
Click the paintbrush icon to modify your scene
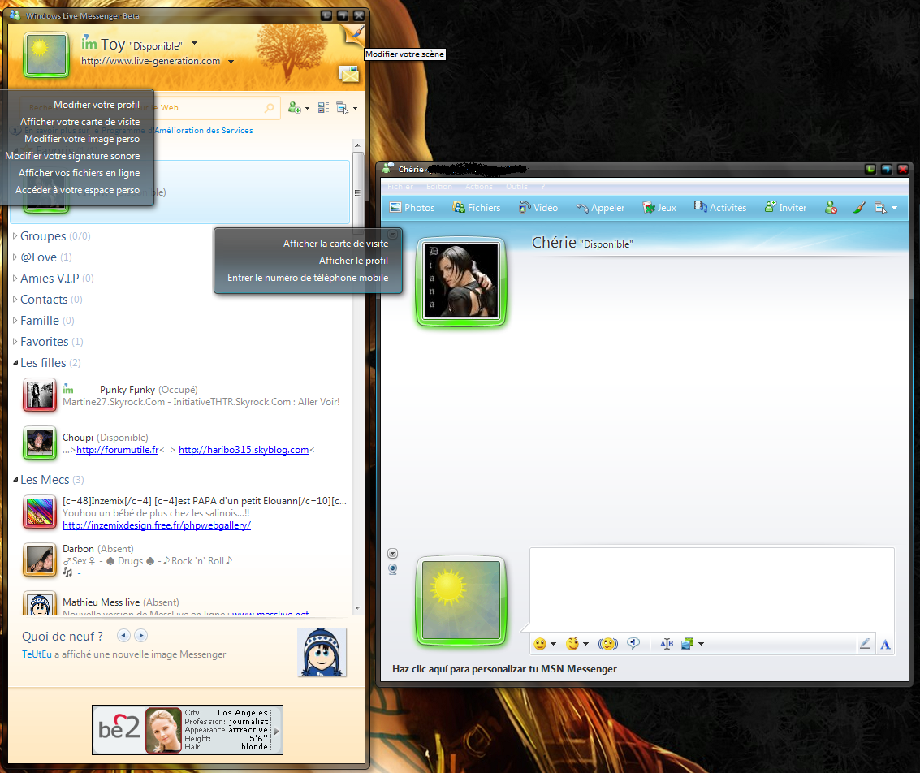(354, 34)
